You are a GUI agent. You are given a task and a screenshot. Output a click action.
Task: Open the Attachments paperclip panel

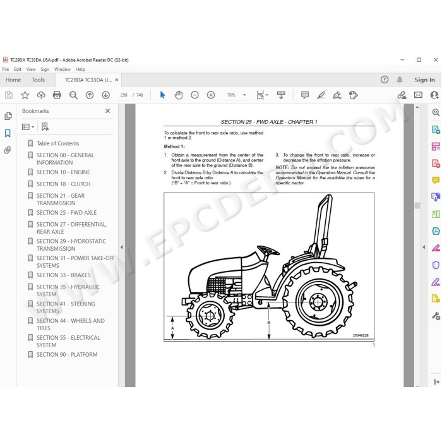tap(8, 150)
